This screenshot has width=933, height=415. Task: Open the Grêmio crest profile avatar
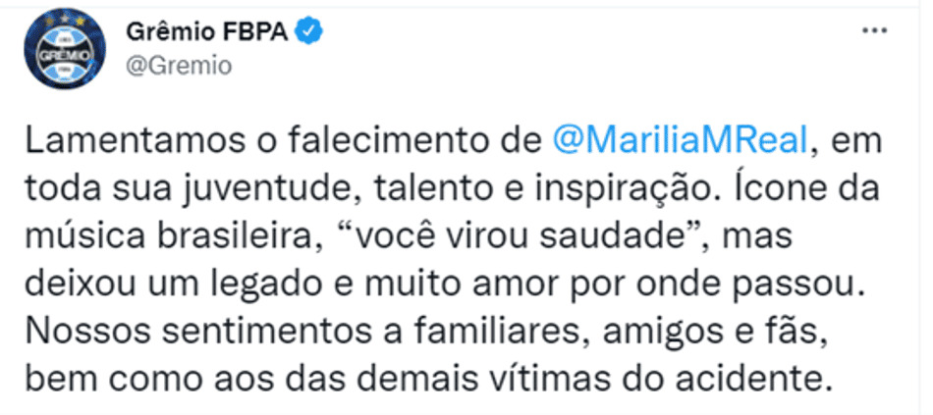click(65, 49)
